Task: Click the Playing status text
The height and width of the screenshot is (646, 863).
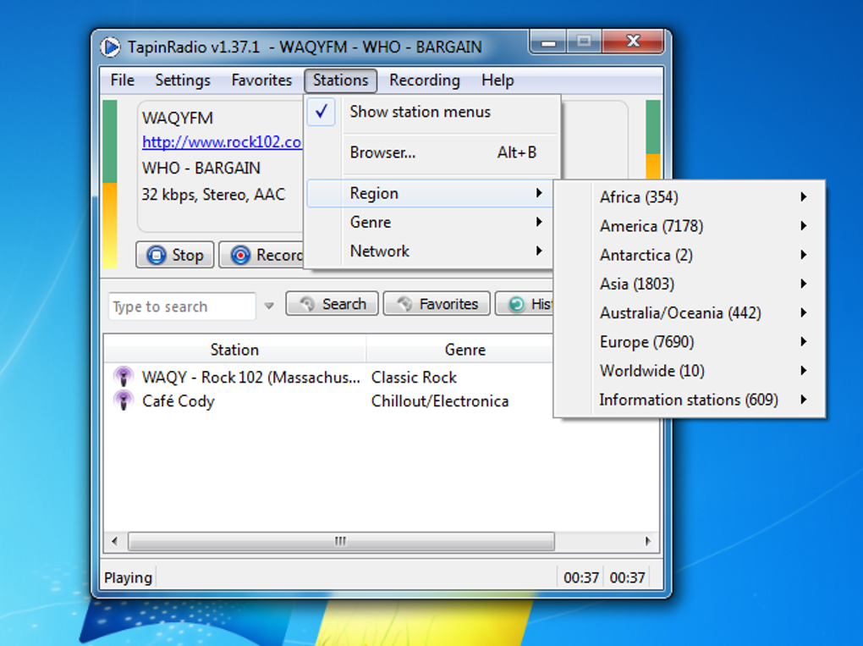Action: click(129, 577)
